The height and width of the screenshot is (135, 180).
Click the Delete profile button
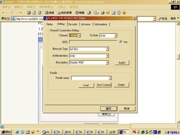[x=121, y=85]
